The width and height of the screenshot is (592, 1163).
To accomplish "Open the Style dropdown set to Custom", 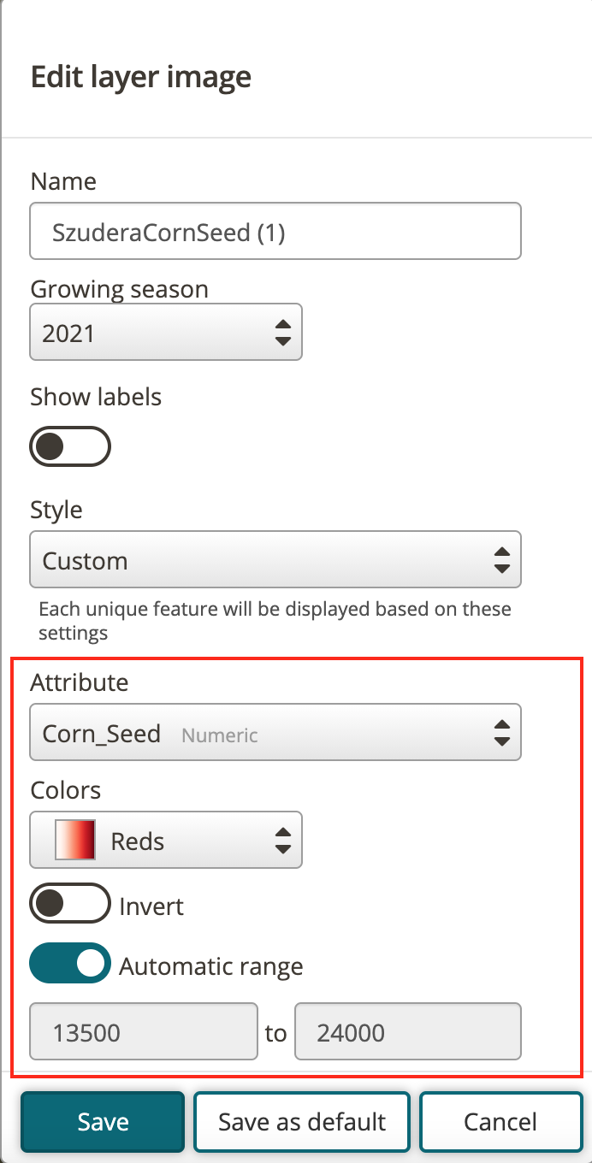I will tap(275, 560).
